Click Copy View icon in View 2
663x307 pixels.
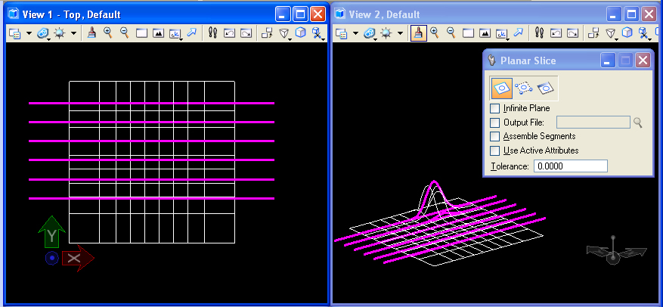click(593, 33)
